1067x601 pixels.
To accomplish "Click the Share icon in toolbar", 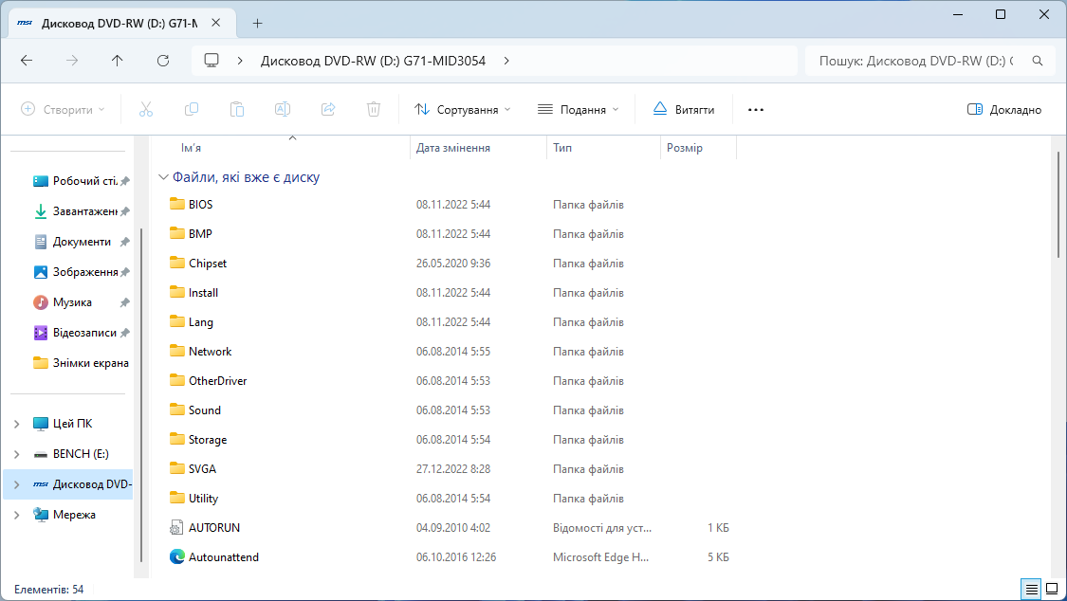I will click(x=328, y=109).
